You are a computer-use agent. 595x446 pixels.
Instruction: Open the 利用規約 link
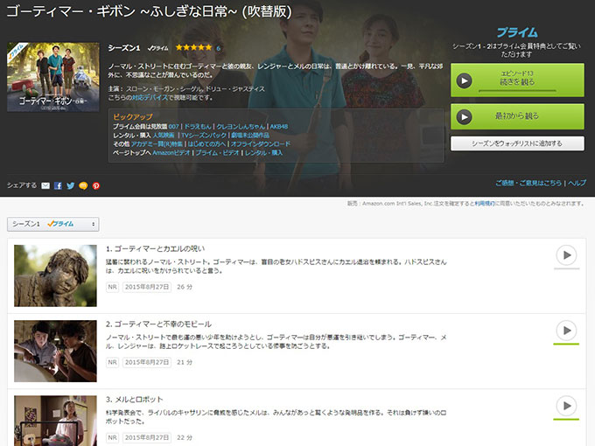tap(485, 203)
